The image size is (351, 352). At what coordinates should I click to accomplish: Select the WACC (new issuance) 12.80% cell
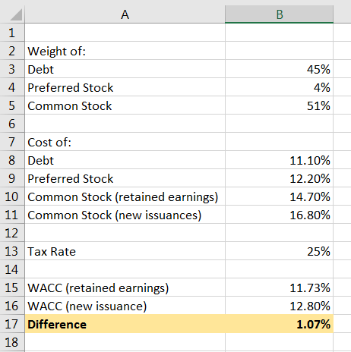pos(279,306)
